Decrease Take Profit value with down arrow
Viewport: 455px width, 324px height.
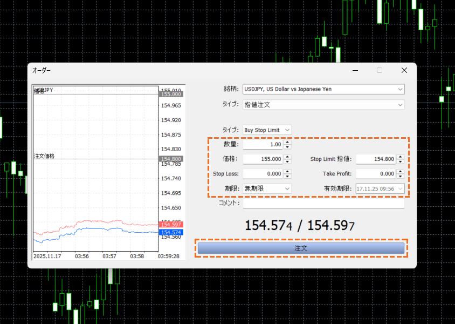coord(401,176)
